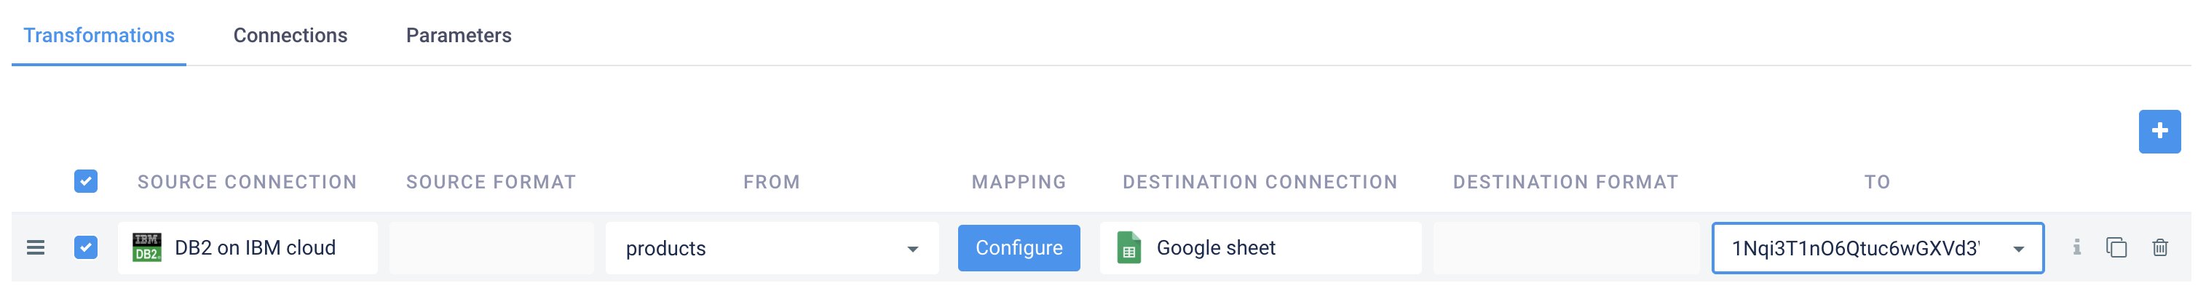Select the Transformations tab
Viewport: 2206px width, 307px height.
point(98,35)
